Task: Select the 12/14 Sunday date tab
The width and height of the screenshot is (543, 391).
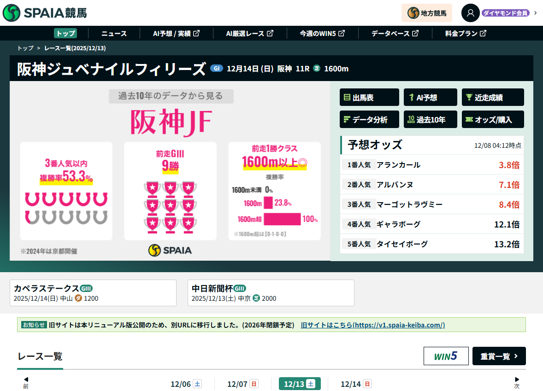Action: point(356,384)
